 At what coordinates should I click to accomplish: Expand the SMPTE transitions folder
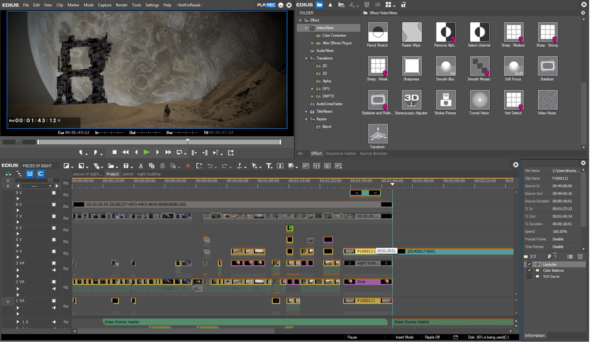[x=313, y=96]
